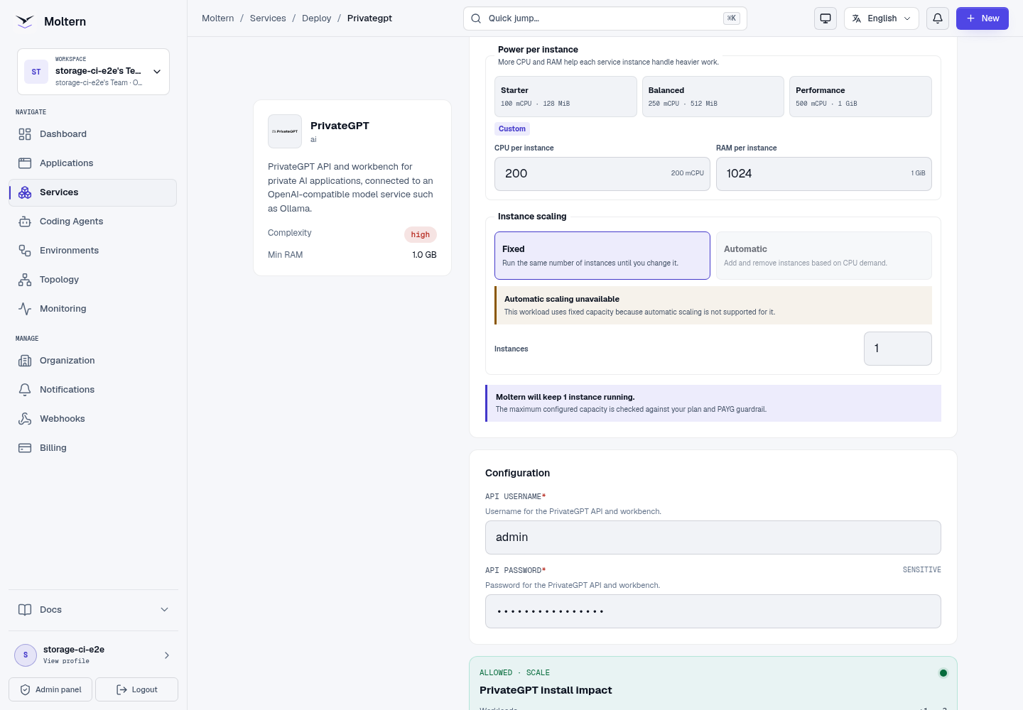This screenshot has width=1023, height=710.
Task: Set the Instances count field
Action: [x=898, y=349]
